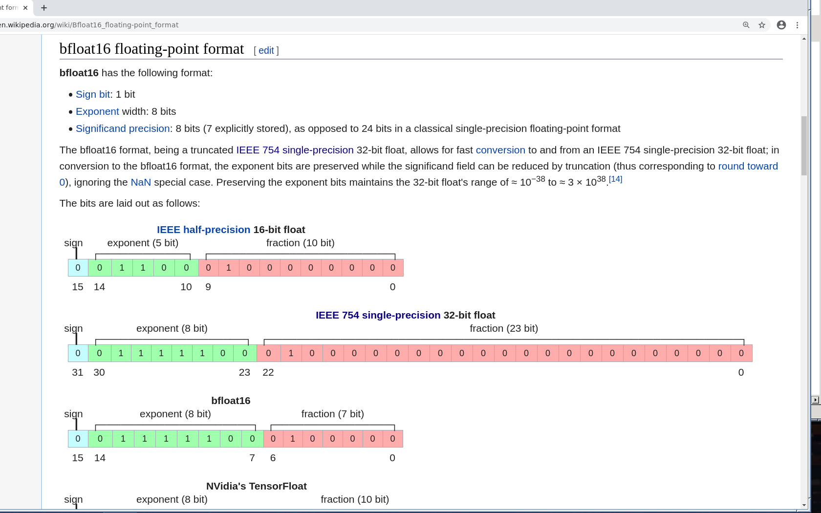Viewport: 821px width, 513px height.
Task: Open the IEEE 754 single-precision paragraph link
Action: pyautogui.click(x=295, y=150)
